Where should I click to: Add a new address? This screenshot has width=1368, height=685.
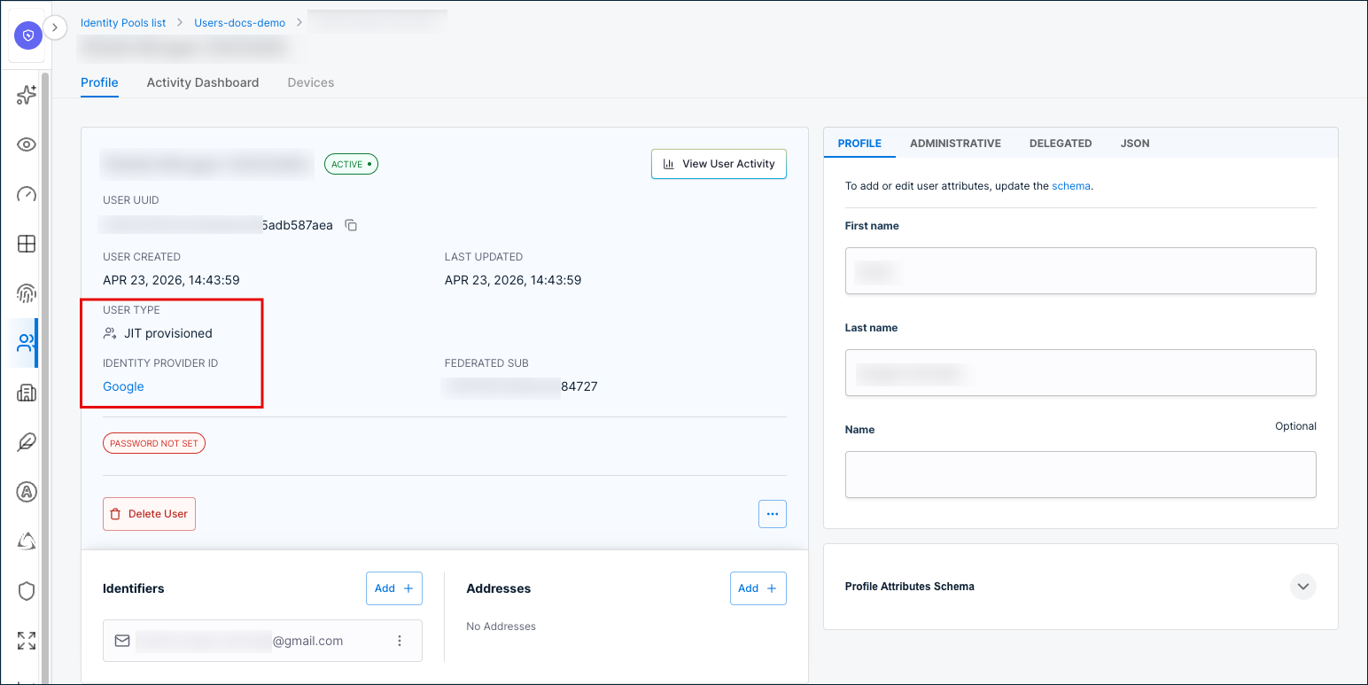(x=758, y=588)
